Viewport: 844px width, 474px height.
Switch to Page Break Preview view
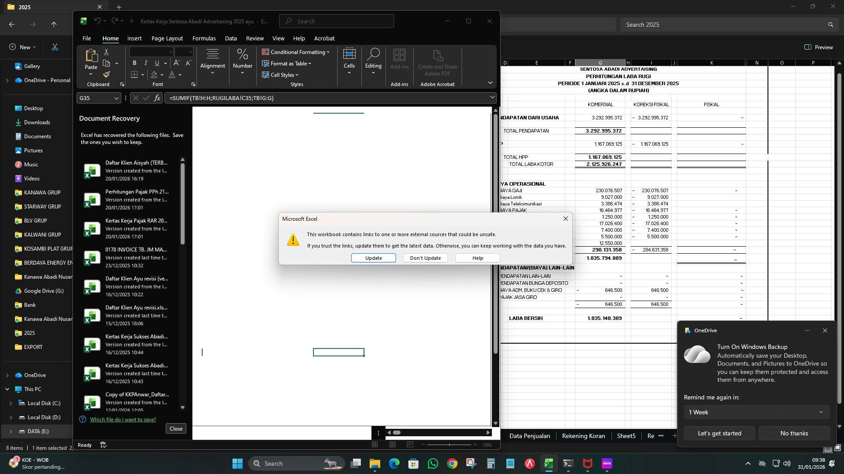click(410, 445)
